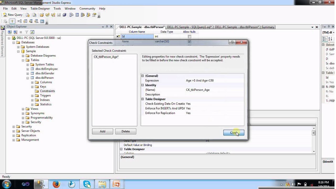Viewport: 336px width, 189px height.
Task: Click the empty Description value field
Action: point(214,94)
